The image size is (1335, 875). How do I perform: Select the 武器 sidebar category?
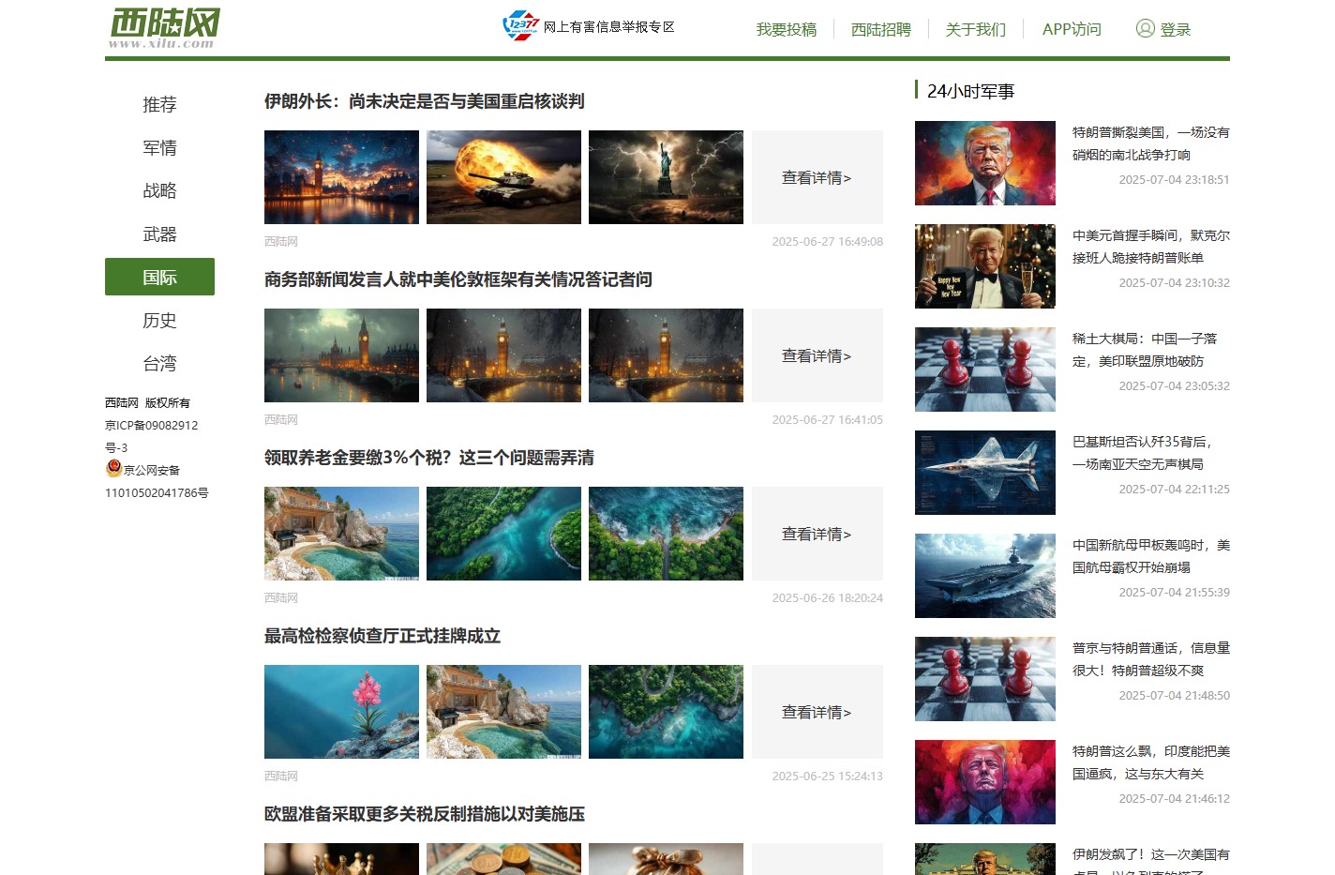(x=159, y=234)
